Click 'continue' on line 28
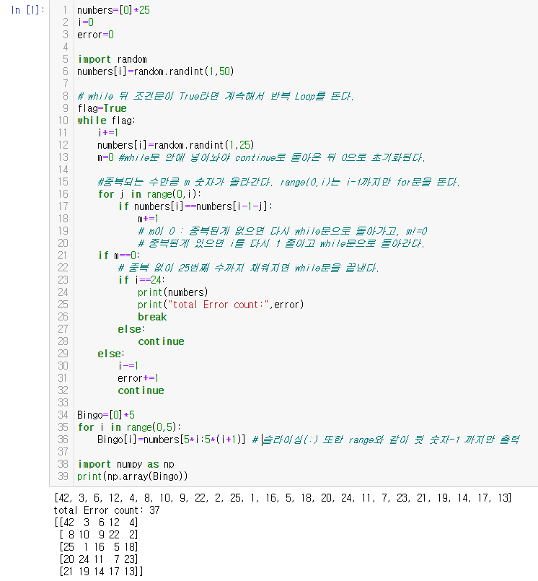This screenshot has width=538, height=581. point(161,341)
